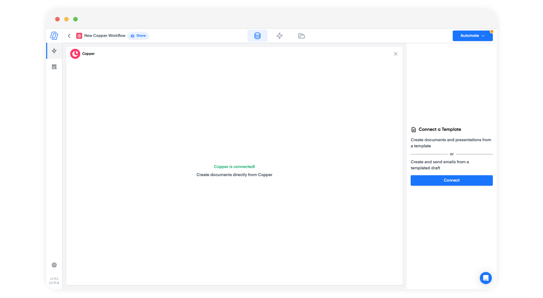The image size is (543, 298).
Task: Click the green maximize window button
Action: (75, 19)
